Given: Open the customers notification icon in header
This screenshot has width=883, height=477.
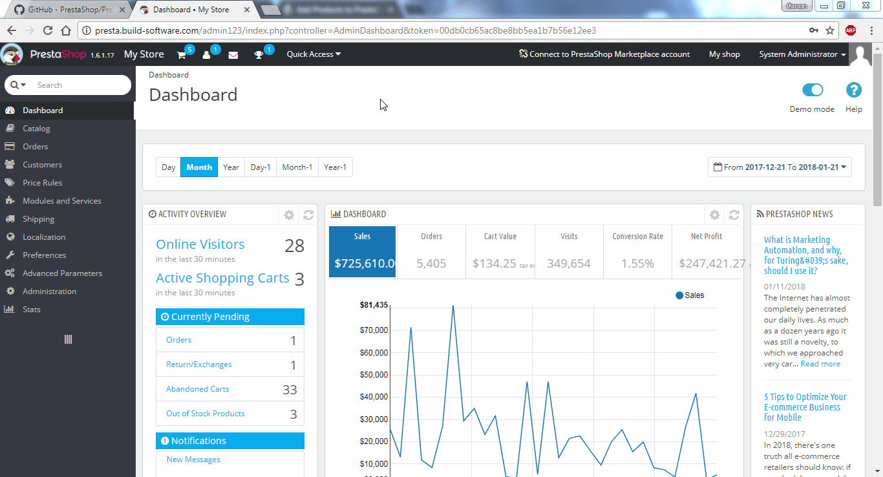Looking at the screenshot, I should (x=207, y=55).
